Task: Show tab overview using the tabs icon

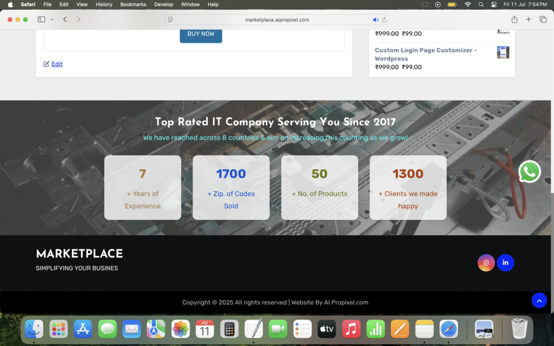Action: 543,19
